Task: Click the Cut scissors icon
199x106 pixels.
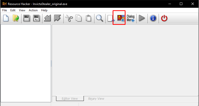Action: coord(69,18)
